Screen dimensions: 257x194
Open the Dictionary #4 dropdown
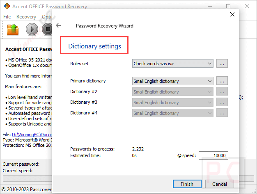coord(173,113)
